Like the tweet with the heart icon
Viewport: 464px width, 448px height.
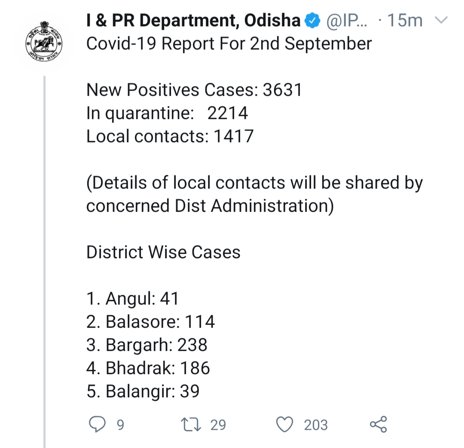284,424
